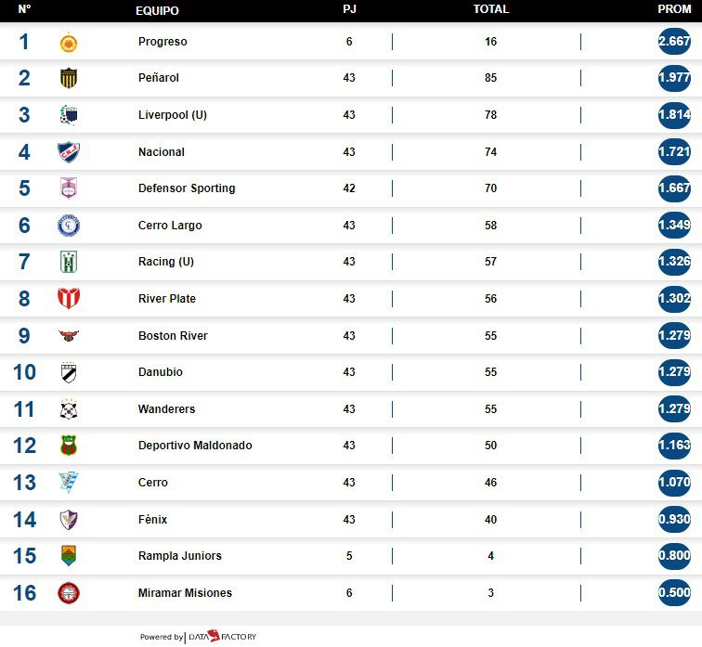Select the Nacional club badge
702x647 pixels.
click(x=69, y=152)
